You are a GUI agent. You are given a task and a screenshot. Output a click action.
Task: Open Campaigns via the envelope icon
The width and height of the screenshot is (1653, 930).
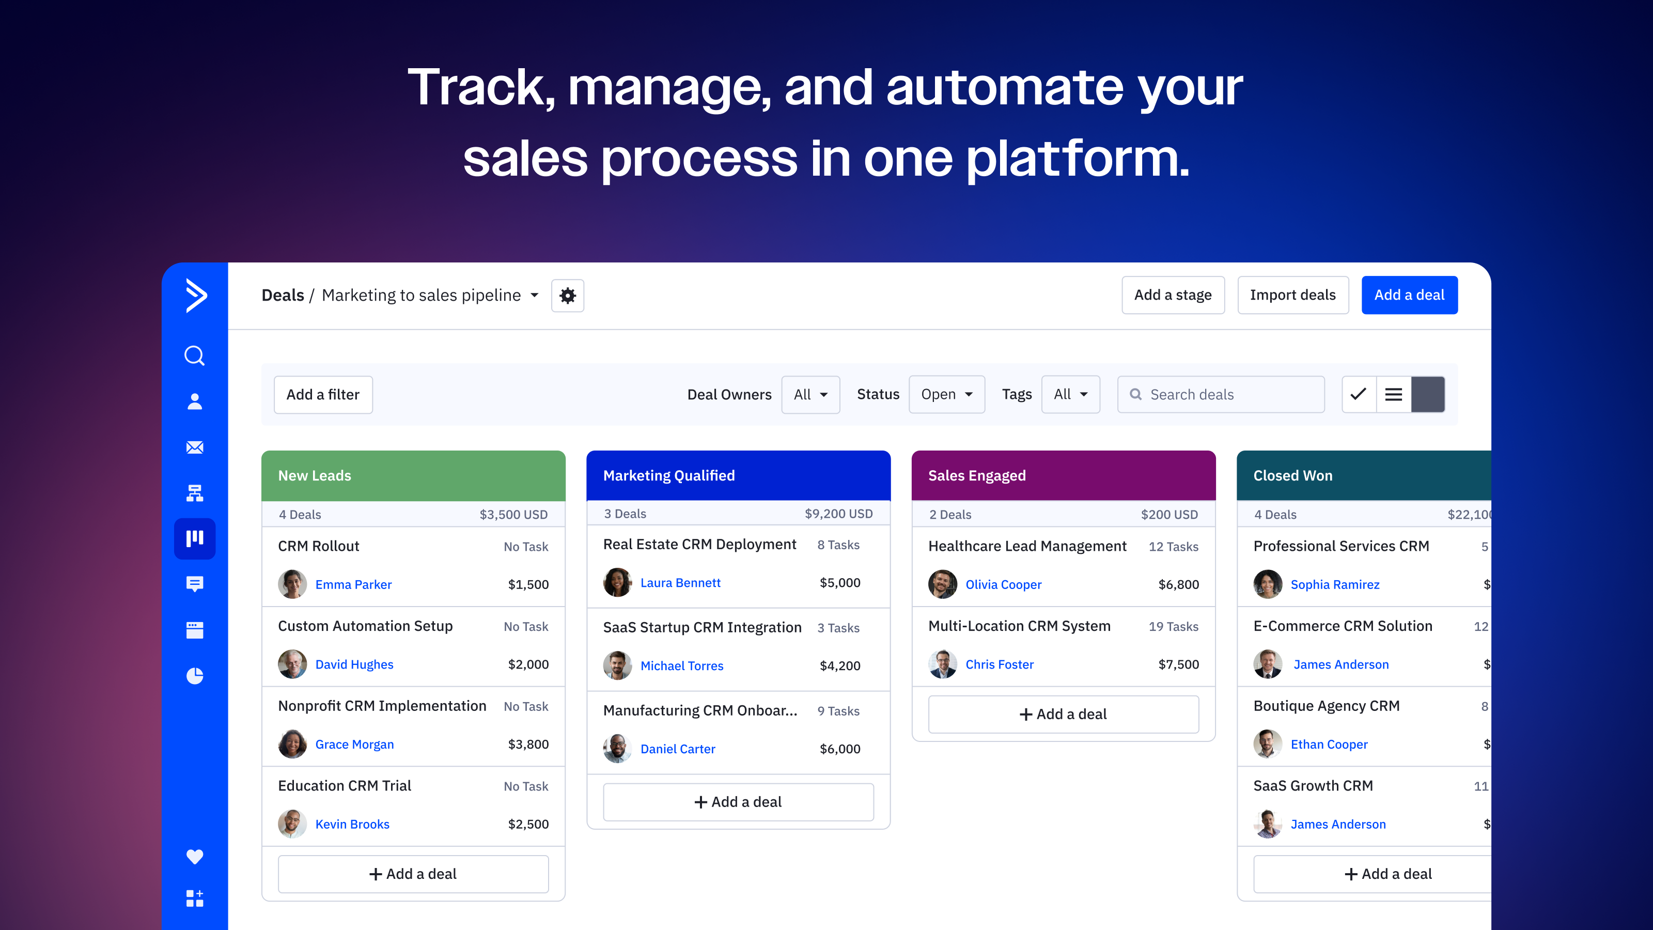point(194,447)
